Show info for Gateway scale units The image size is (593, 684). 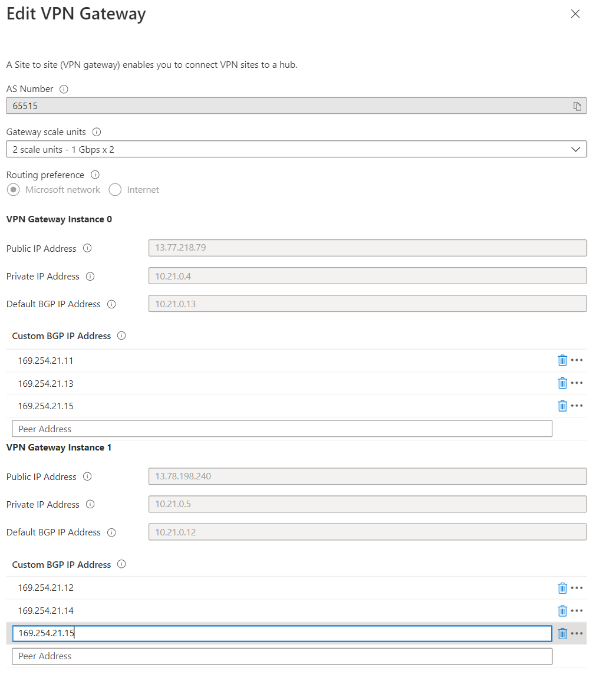point(97,132)
